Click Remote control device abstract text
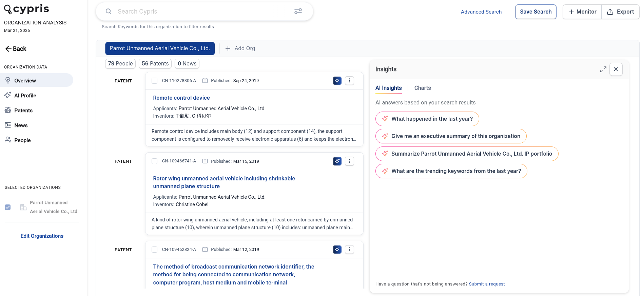Screen dimensions: 642x296 (254, 135)
